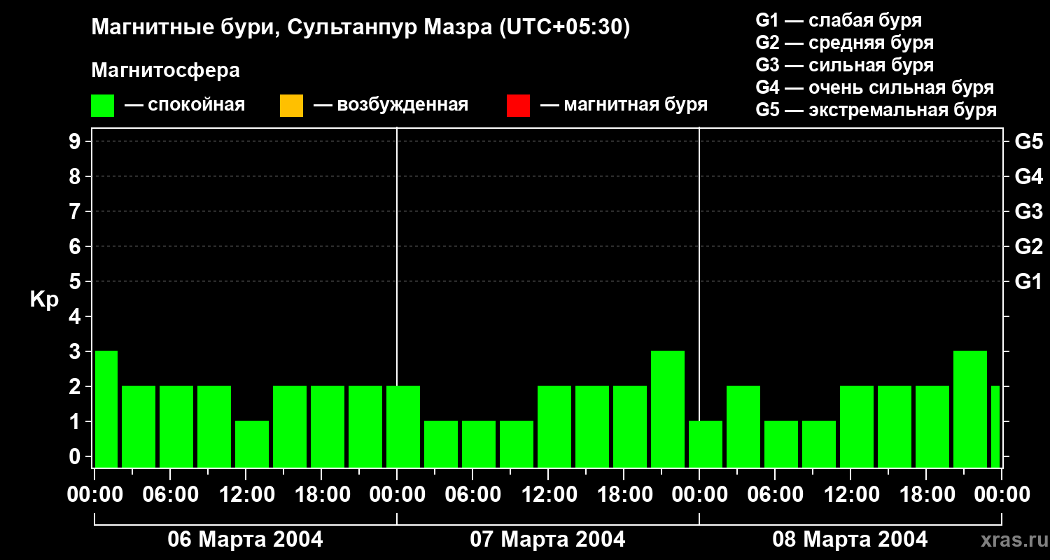Click the Kp 1 bar at 00:00 on 08 March
The width and height of the screenshot is (1050, 560).
click(706, 444)
